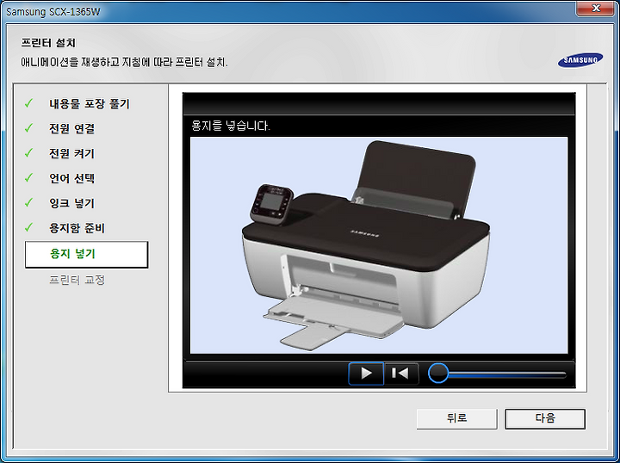Click the Samsung logo in the header
The image size is (620, 463).
(580, 60)
